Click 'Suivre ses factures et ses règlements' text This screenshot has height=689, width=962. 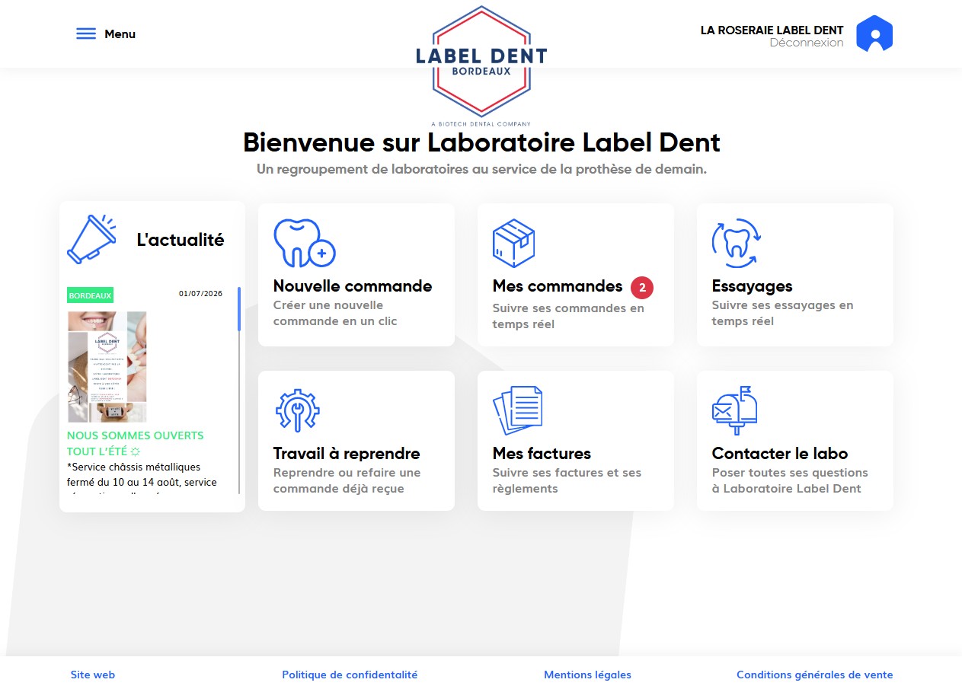(x=567, y=480)
